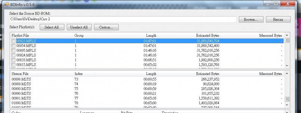This screenshot has width=301, height=113.
Task: Click stream list scroll down arrow
Action: pos(287,105)
